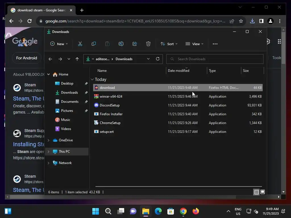Open Chrome three-dot menu
The width and height of the screenshot is (291, 218).
pyautogui.click(x=280, y=21)
